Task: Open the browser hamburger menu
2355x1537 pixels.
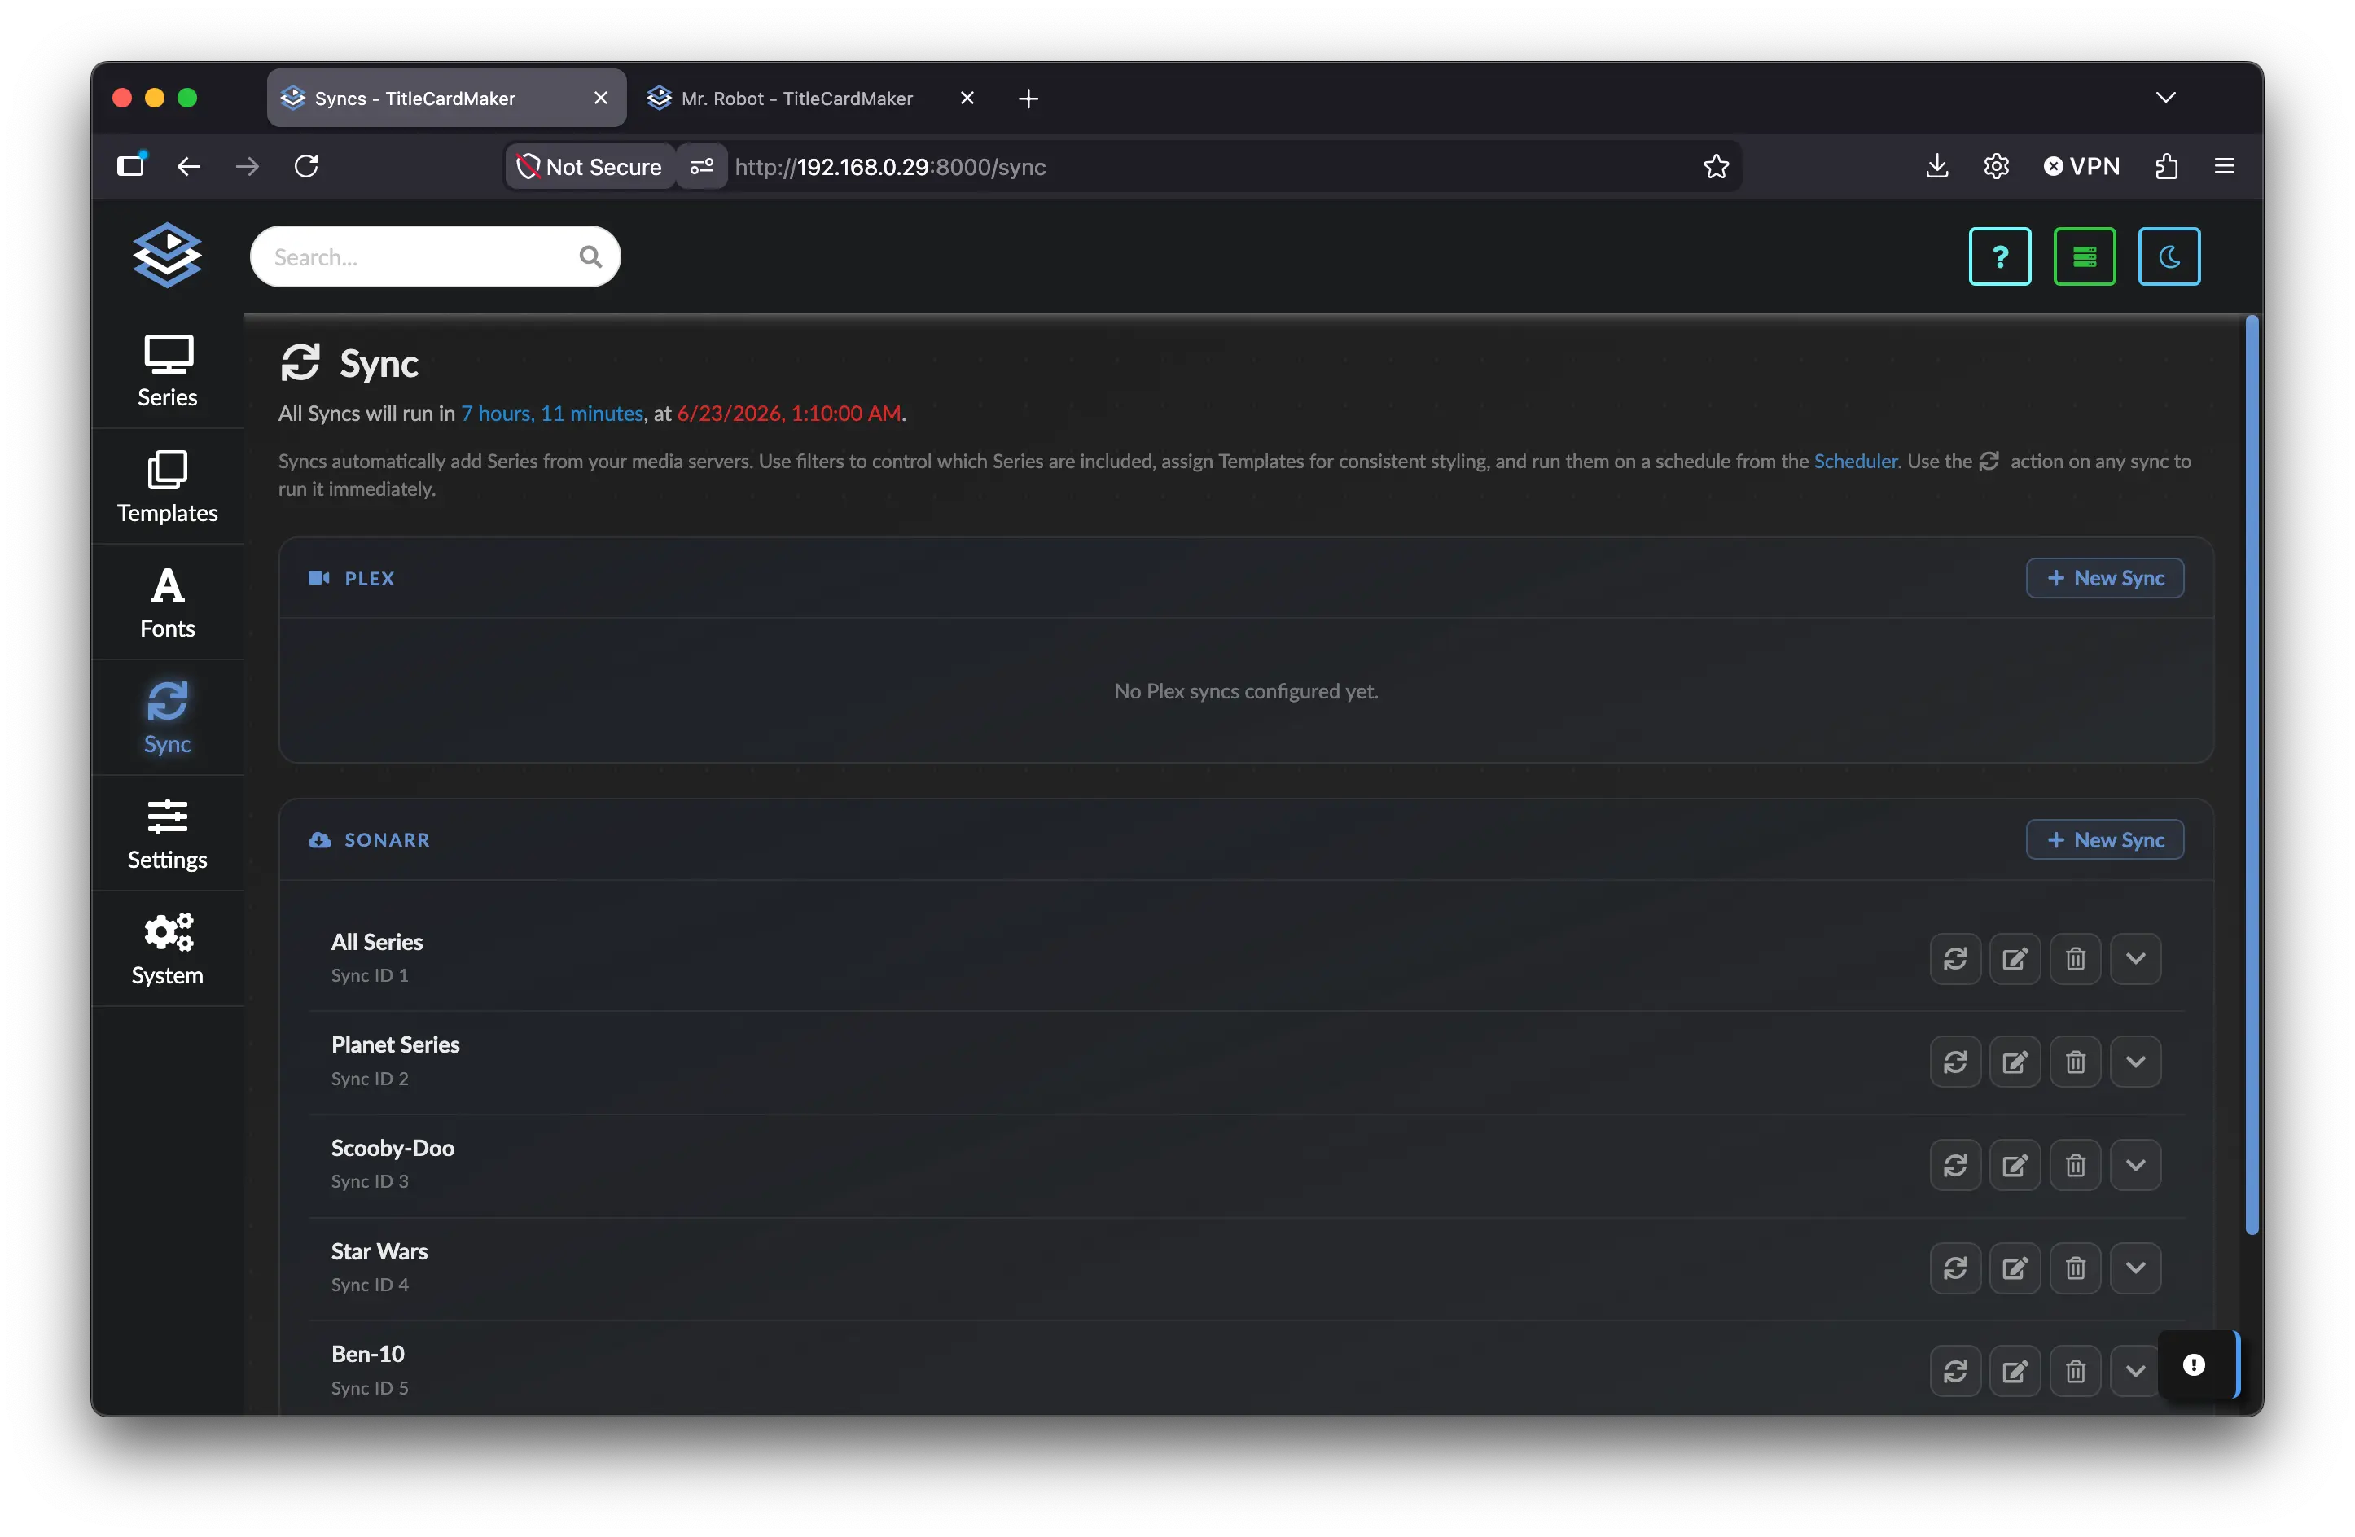Action: [x=2225, y=166]
